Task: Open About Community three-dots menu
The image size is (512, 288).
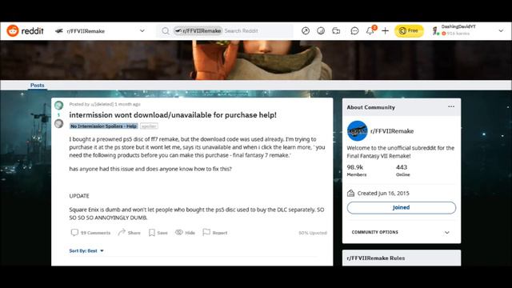Action: [x=451, y=106]
